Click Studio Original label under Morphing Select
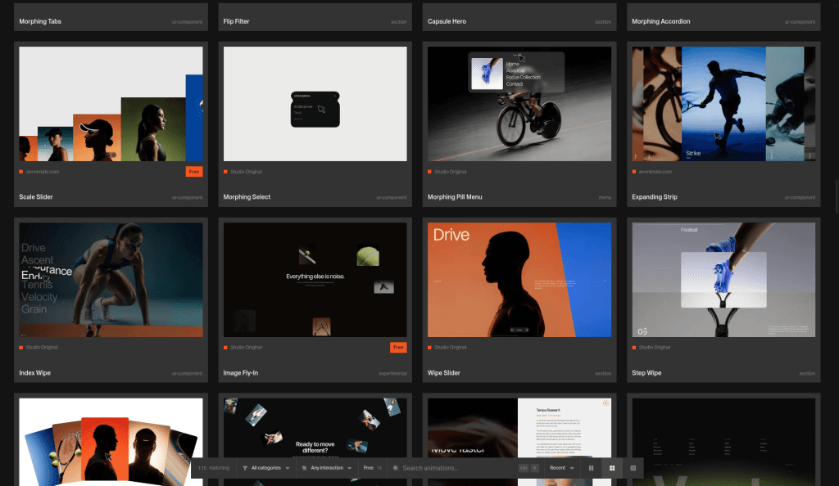839x486 pixels. click(246, 172)
